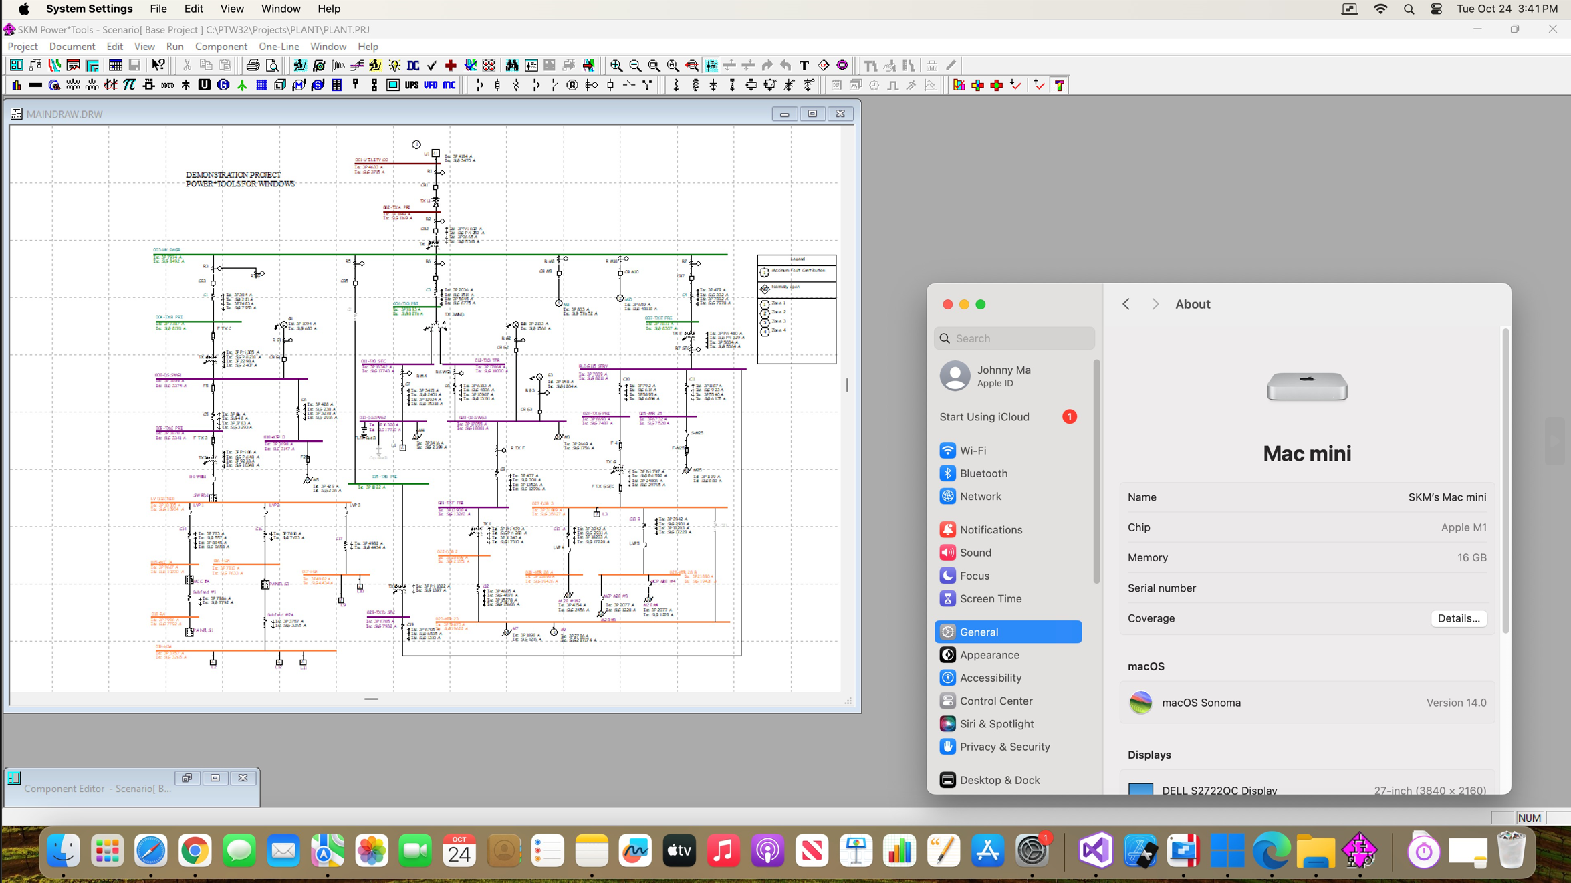1571x883 pixels.
Task: Open the Run menu
Action: (x=174, y=47)
